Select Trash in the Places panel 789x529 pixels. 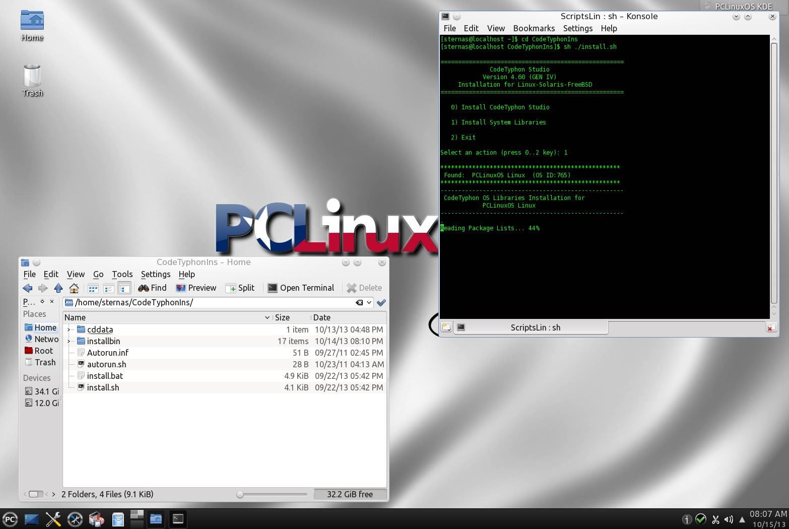[41, 362]
